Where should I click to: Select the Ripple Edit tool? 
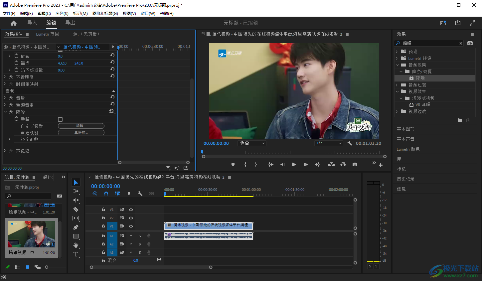click(76, 200)
